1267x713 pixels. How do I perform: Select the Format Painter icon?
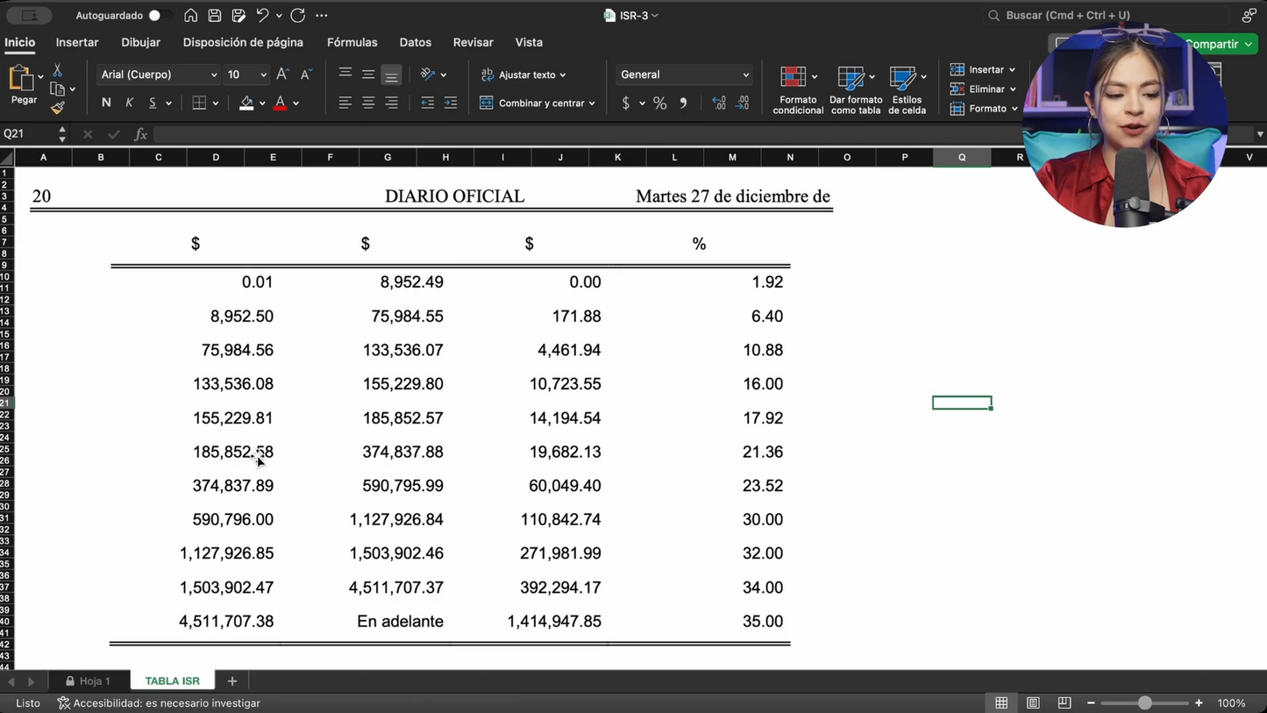tap(58, 107)
